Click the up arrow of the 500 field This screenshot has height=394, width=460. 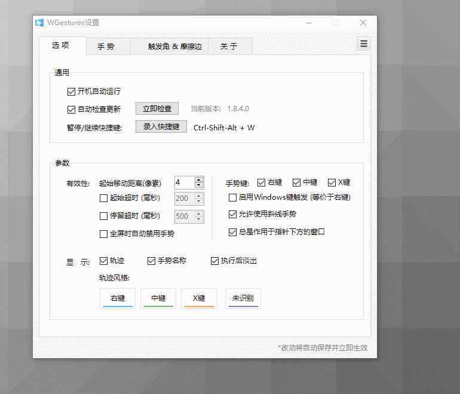tap(199, 213)
